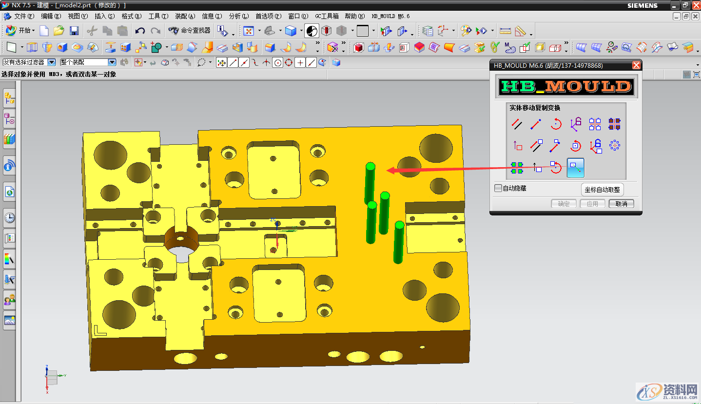The height and width of the screenshot is (404, 701).
Task: Click the Open folder icon
Action: point(59,31)
